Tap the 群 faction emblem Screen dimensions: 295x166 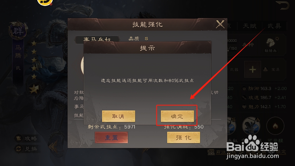18,31
